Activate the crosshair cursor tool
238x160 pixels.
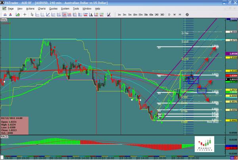pyautogui.click(x=25, y=15)
